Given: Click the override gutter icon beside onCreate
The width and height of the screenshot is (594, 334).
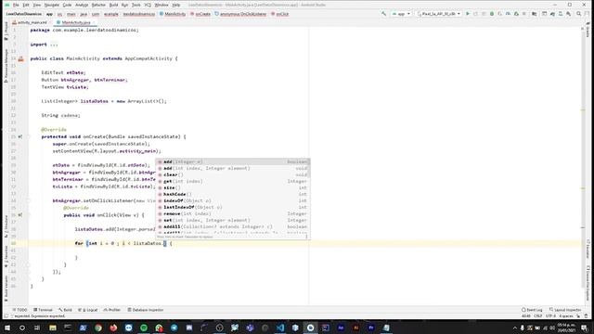Looking at the screenshot, I should point(20,136).
